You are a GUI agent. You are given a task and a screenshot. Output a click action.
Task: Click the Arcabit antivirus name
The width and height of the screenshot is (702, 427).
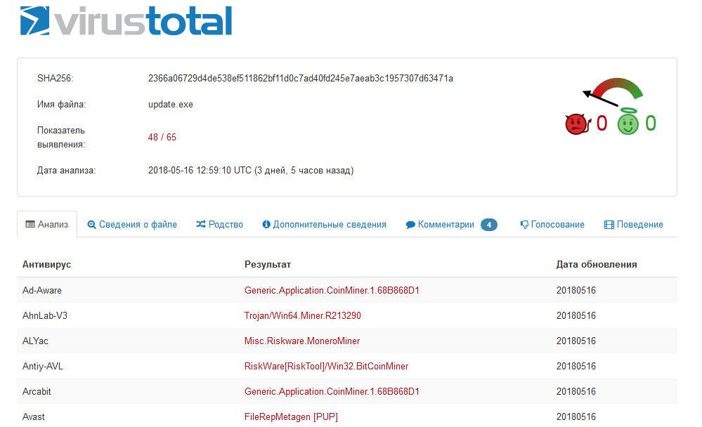click(37, 392)
